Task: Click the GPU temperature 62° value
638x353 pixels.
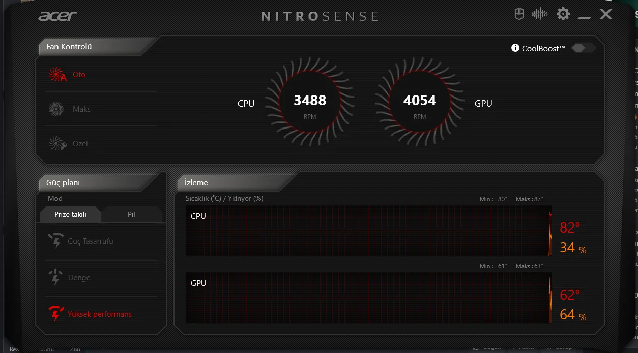Action: click(x=570, y=295)
